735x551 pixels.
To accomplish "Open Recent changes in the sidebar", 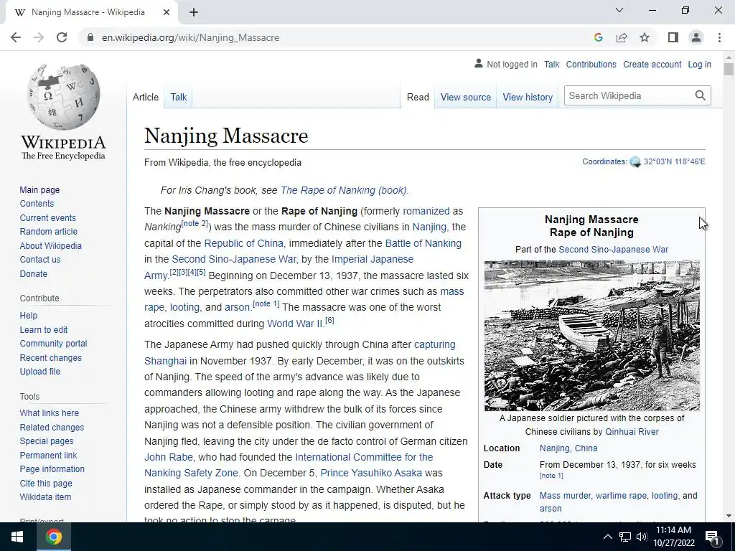I will (51, 357).
